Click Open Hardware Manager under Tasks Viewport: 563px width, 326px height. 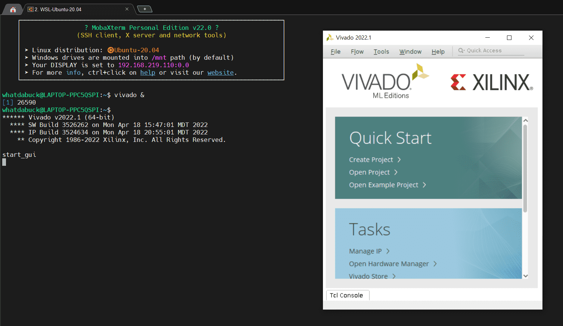click(389, 264)
